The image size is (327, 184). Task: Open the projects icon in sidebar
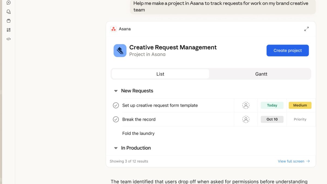8,21
